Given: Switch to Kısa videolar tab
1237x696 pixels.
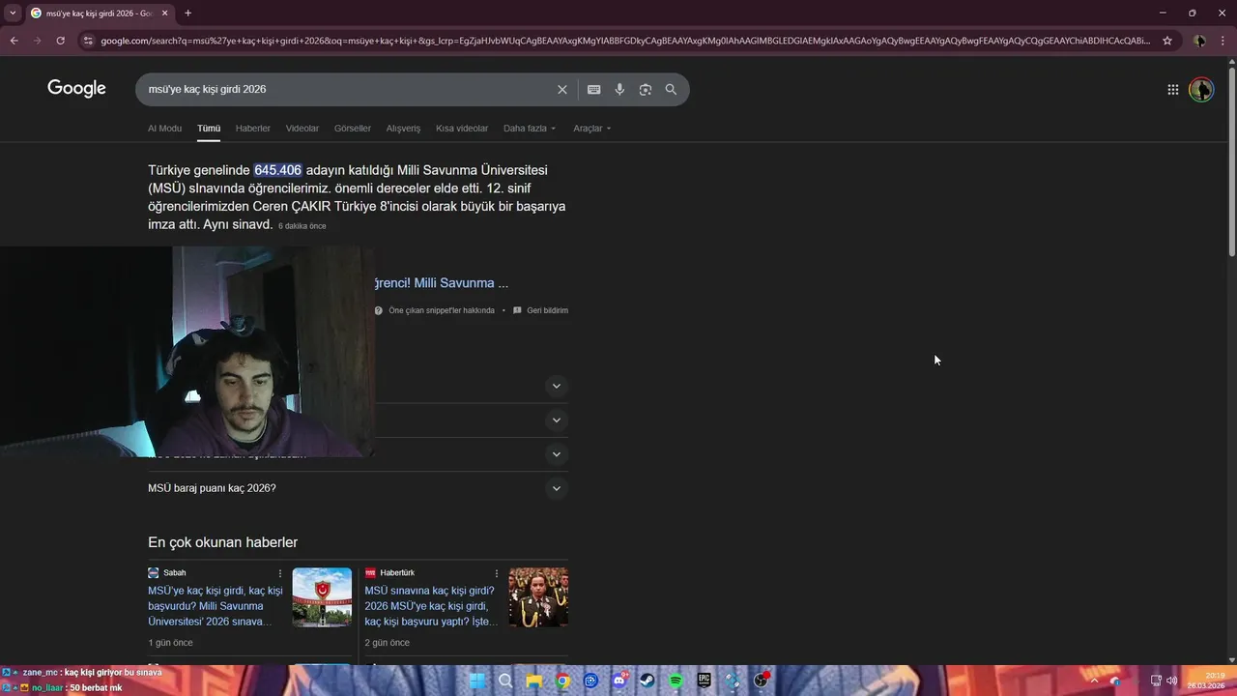Looking at the screenshot, I should click(x=462, y=129).
